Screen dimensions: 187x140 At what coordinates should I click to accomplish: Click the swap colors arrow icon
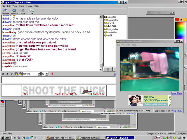click(x=181, y=20)
